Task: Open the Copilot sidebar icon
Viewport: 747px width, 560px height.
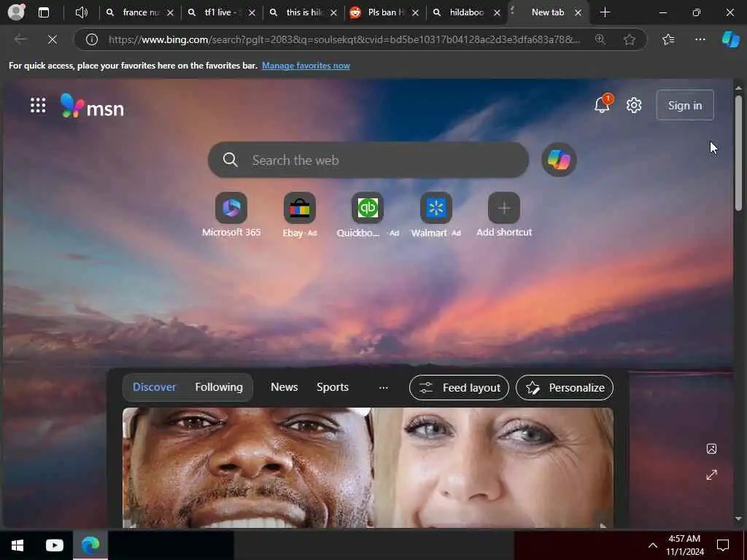Action: [730, 39]
